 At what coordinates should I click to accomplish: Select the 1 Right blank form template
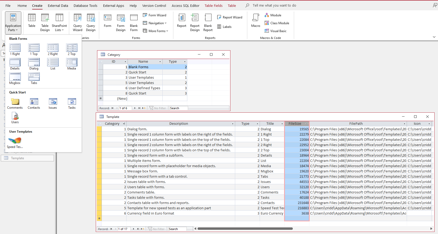(x=15, y=50)
